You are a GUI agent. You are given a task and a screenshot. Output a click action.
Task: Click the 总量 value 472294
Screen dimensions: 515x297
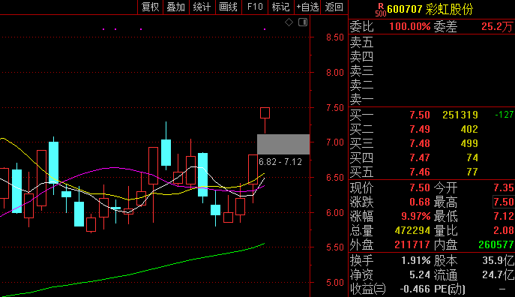[x=412, y=231]
